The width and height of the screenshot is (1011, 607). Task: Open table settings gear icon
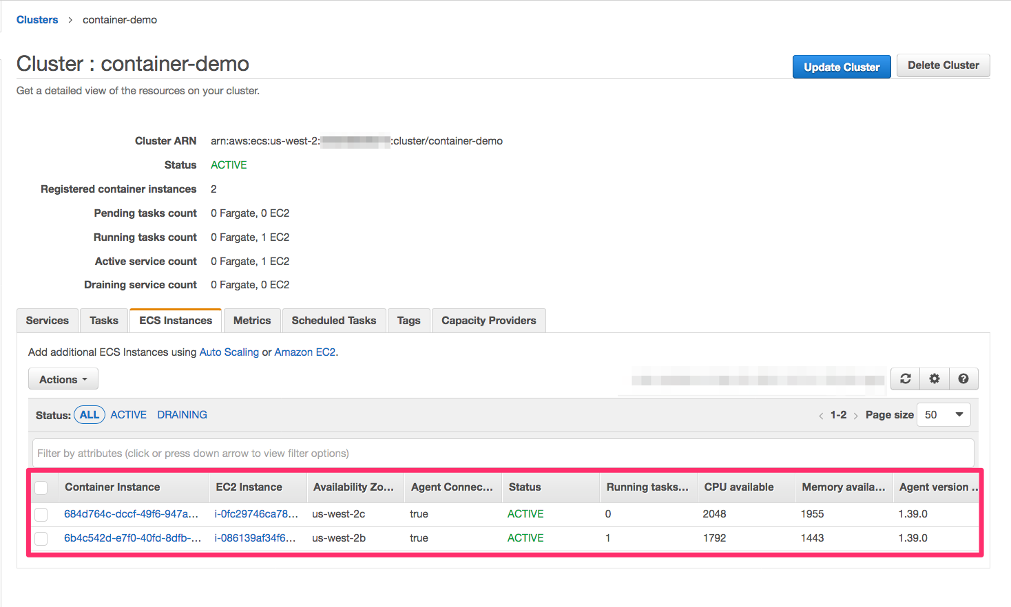[935, 379]
